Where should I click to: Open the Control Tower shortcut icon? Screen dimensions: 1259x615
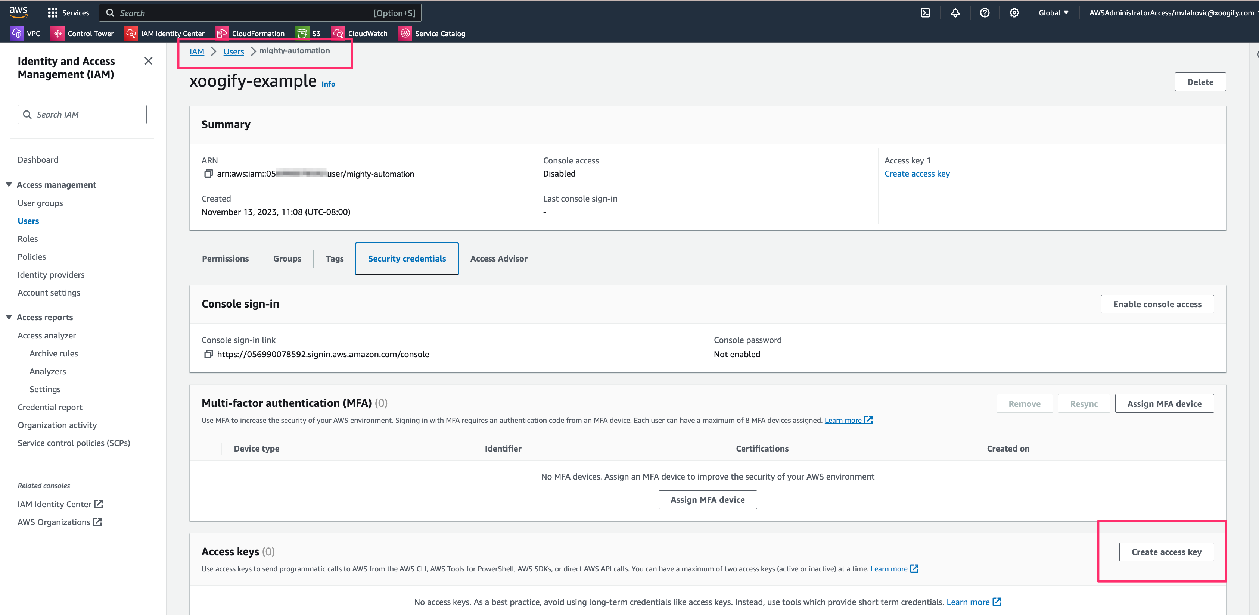pyautogui.click(x=57, y=33)
